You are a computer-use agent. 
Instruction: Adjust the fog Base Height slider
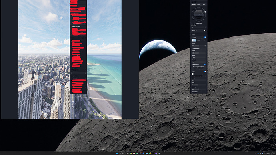click(x=198, y=89)
